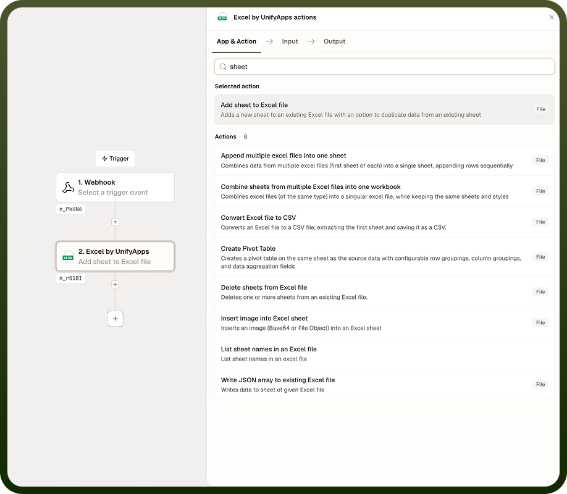This screenshot has width=567, height=494.
Task: Choose 'Convert Excel file to CSV' action
Action: [x=384, y=222]
